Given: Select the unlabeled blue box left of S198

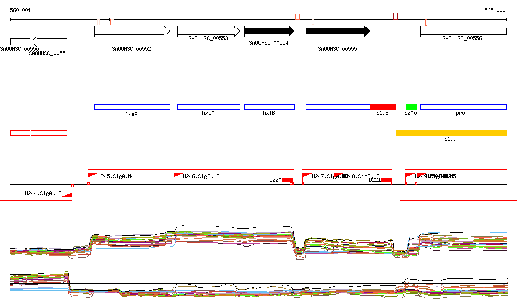Looking at the screenshot, I should coord(338,107).
